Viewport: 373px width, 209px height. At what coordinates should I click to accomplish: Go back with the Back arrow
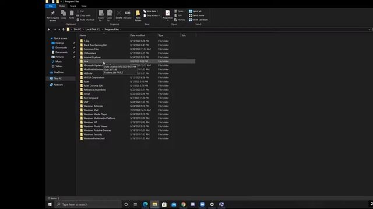(49, 30)
